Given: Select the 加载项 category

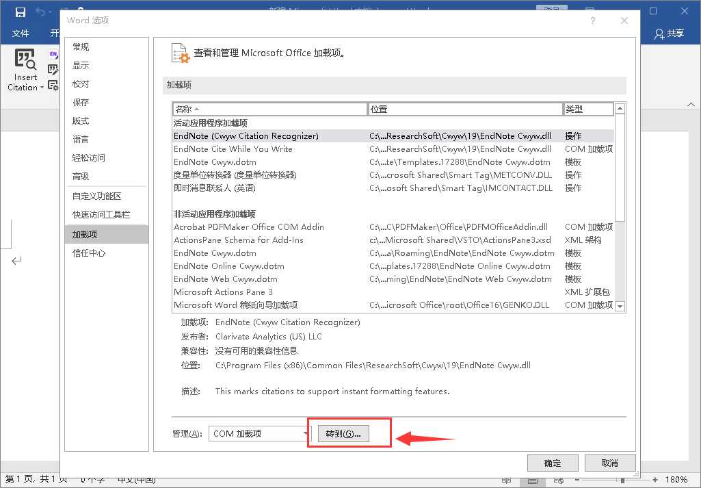Looking at the screenshot, I should click(107, 234).
